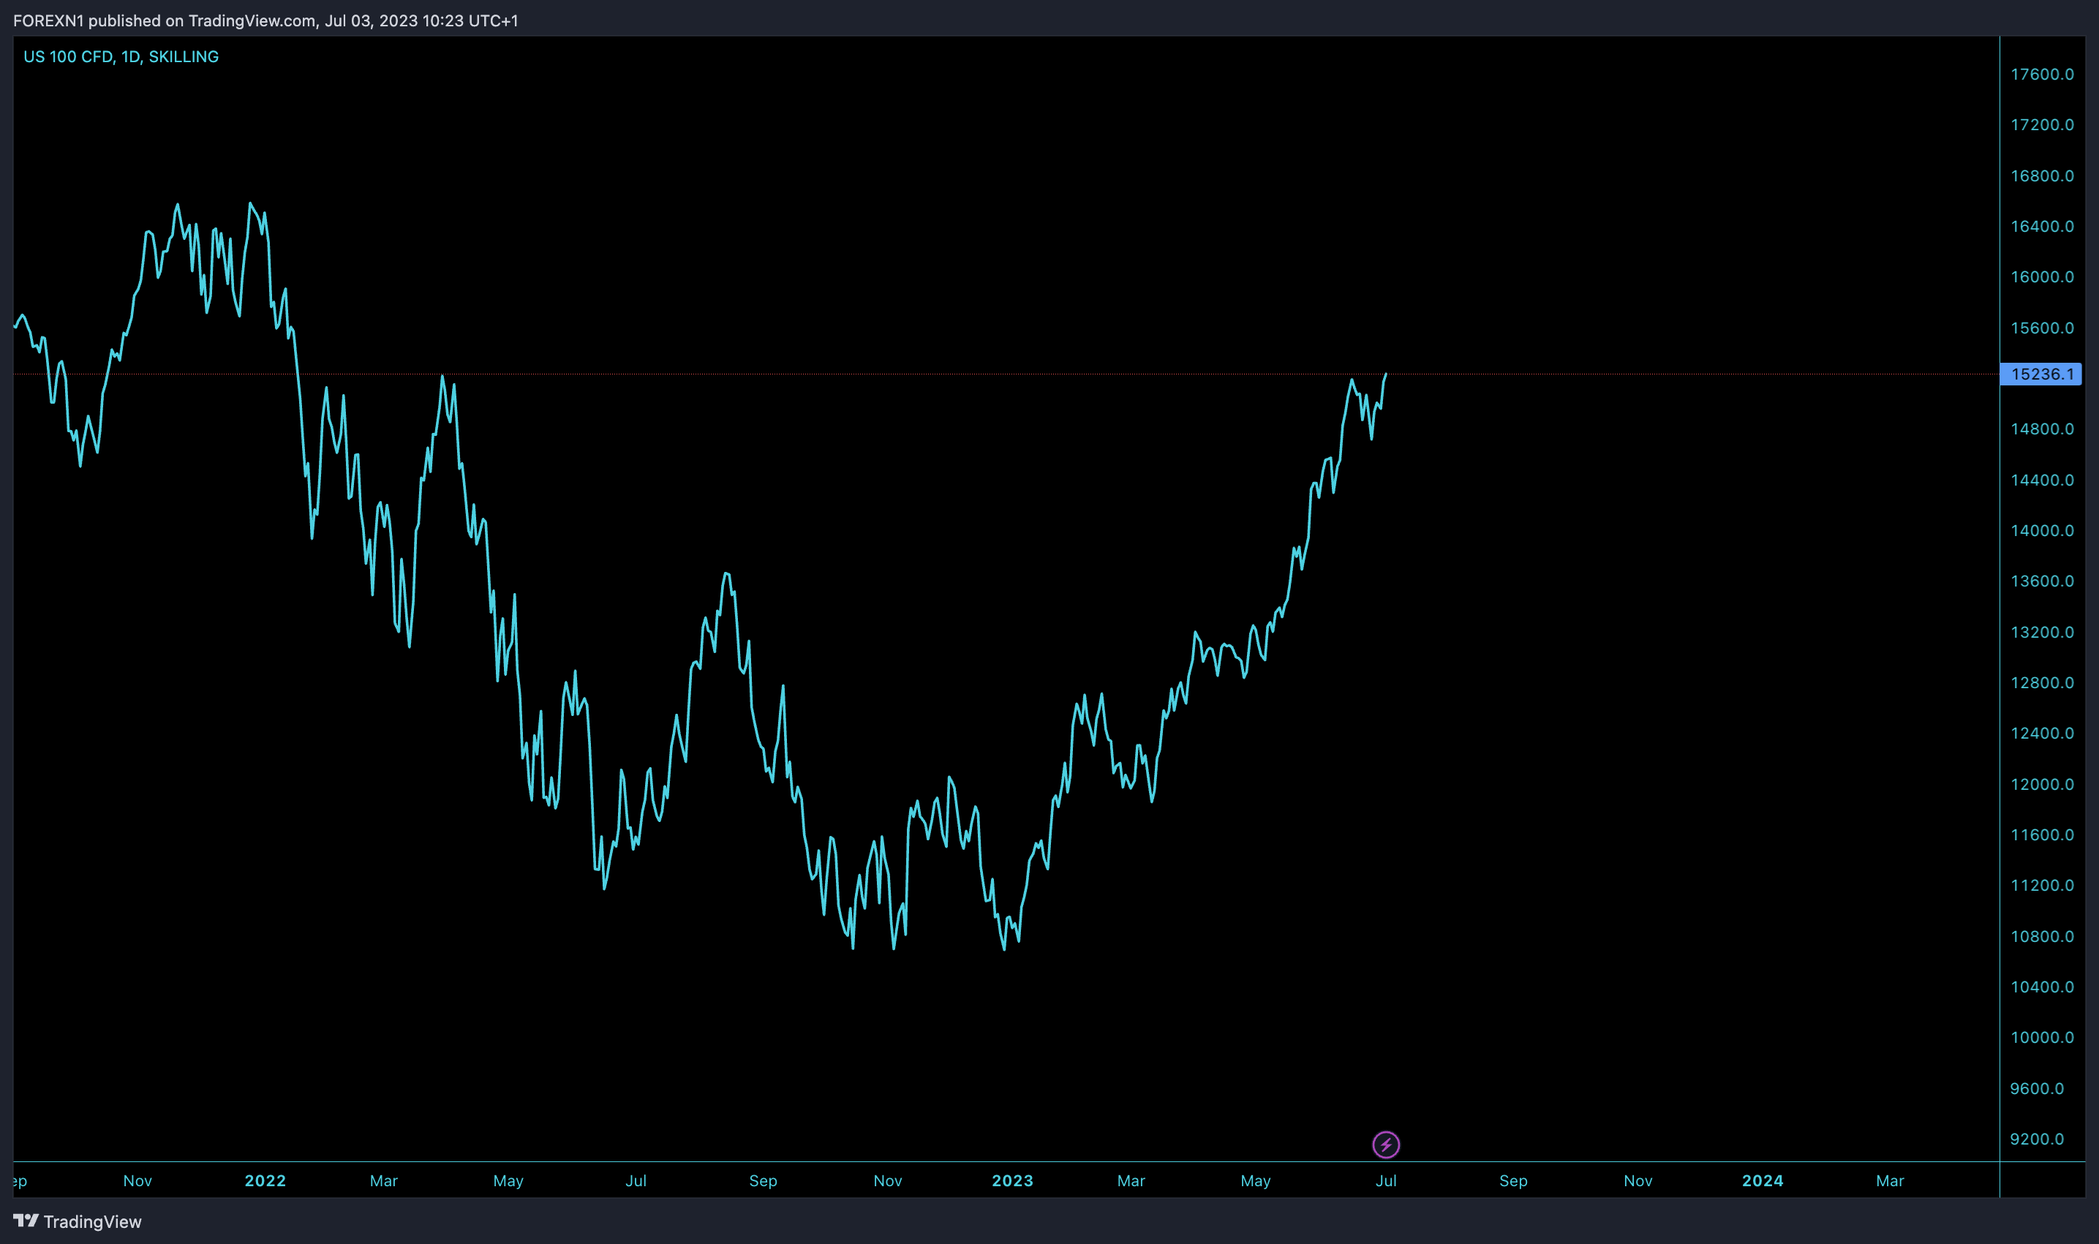Click the TradingView logo at bottom left
Image resolution: width=2099 pixels, height=1244 pixels.
pos(26,1221)
